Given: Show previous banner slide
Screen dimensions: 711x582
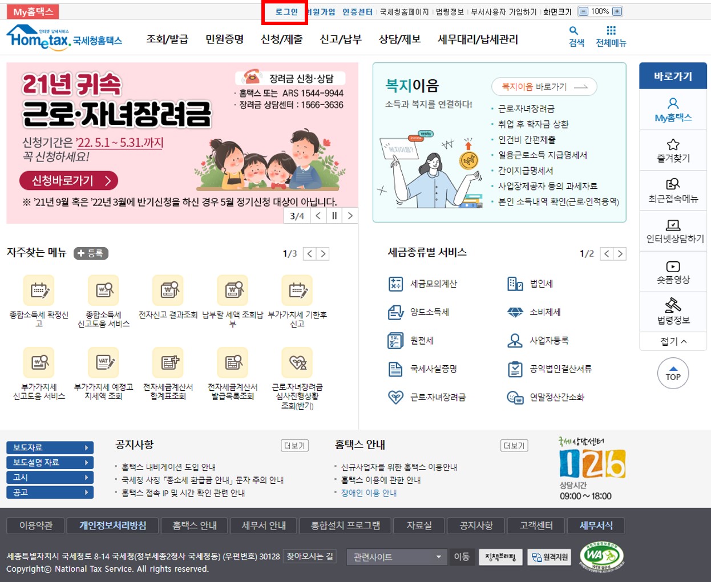Looking at the screenshot, I should pos(318,216).
